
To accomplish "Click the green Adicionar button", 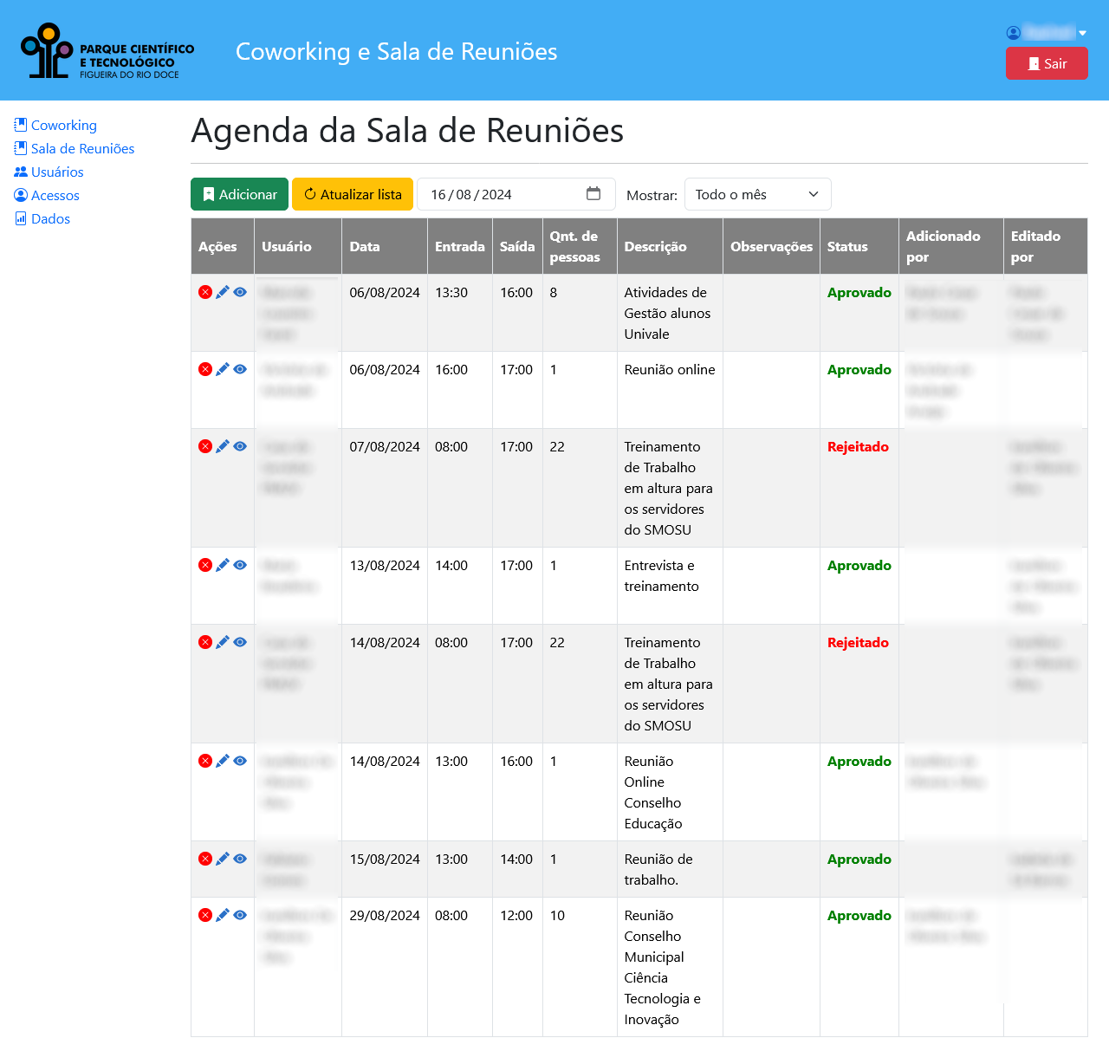I will (240, 194).
